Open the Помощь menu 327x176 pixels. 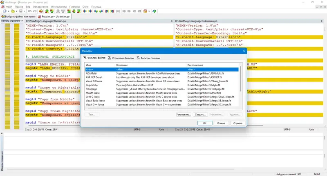[x=96, y=7]
